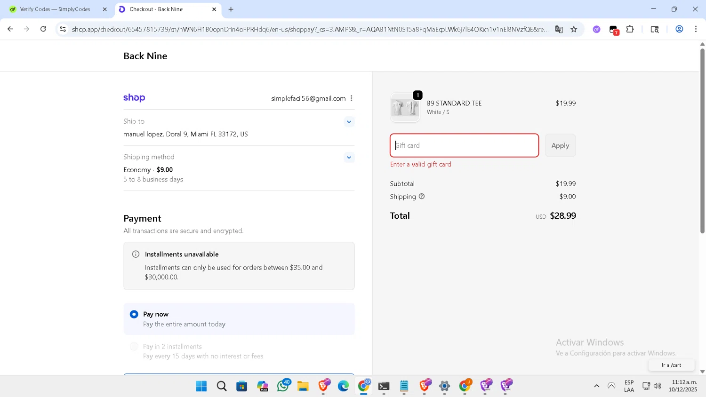
Task: Close the Verify Codes — SimplyCodes tab
Action: point(104,9)
